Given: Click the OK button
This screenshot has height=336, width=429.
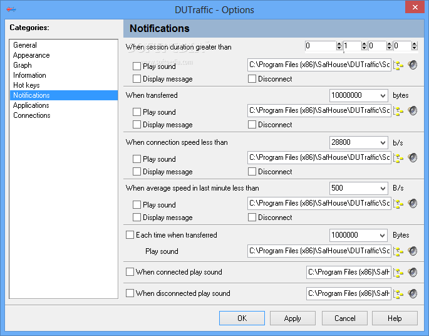Looking at the screenshot, I should click(242, 318).
